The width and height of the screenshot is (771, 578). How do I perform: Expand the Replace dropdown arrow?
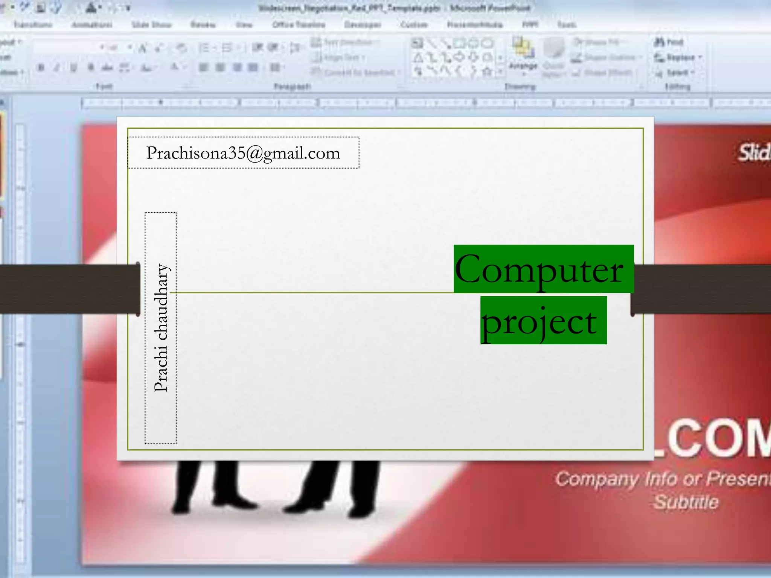pyautogui.click(x=700, y=58)
